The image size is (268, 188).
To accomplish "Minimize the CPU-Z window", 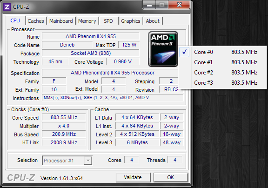I will pyautogui.click(x=149, y=5).
